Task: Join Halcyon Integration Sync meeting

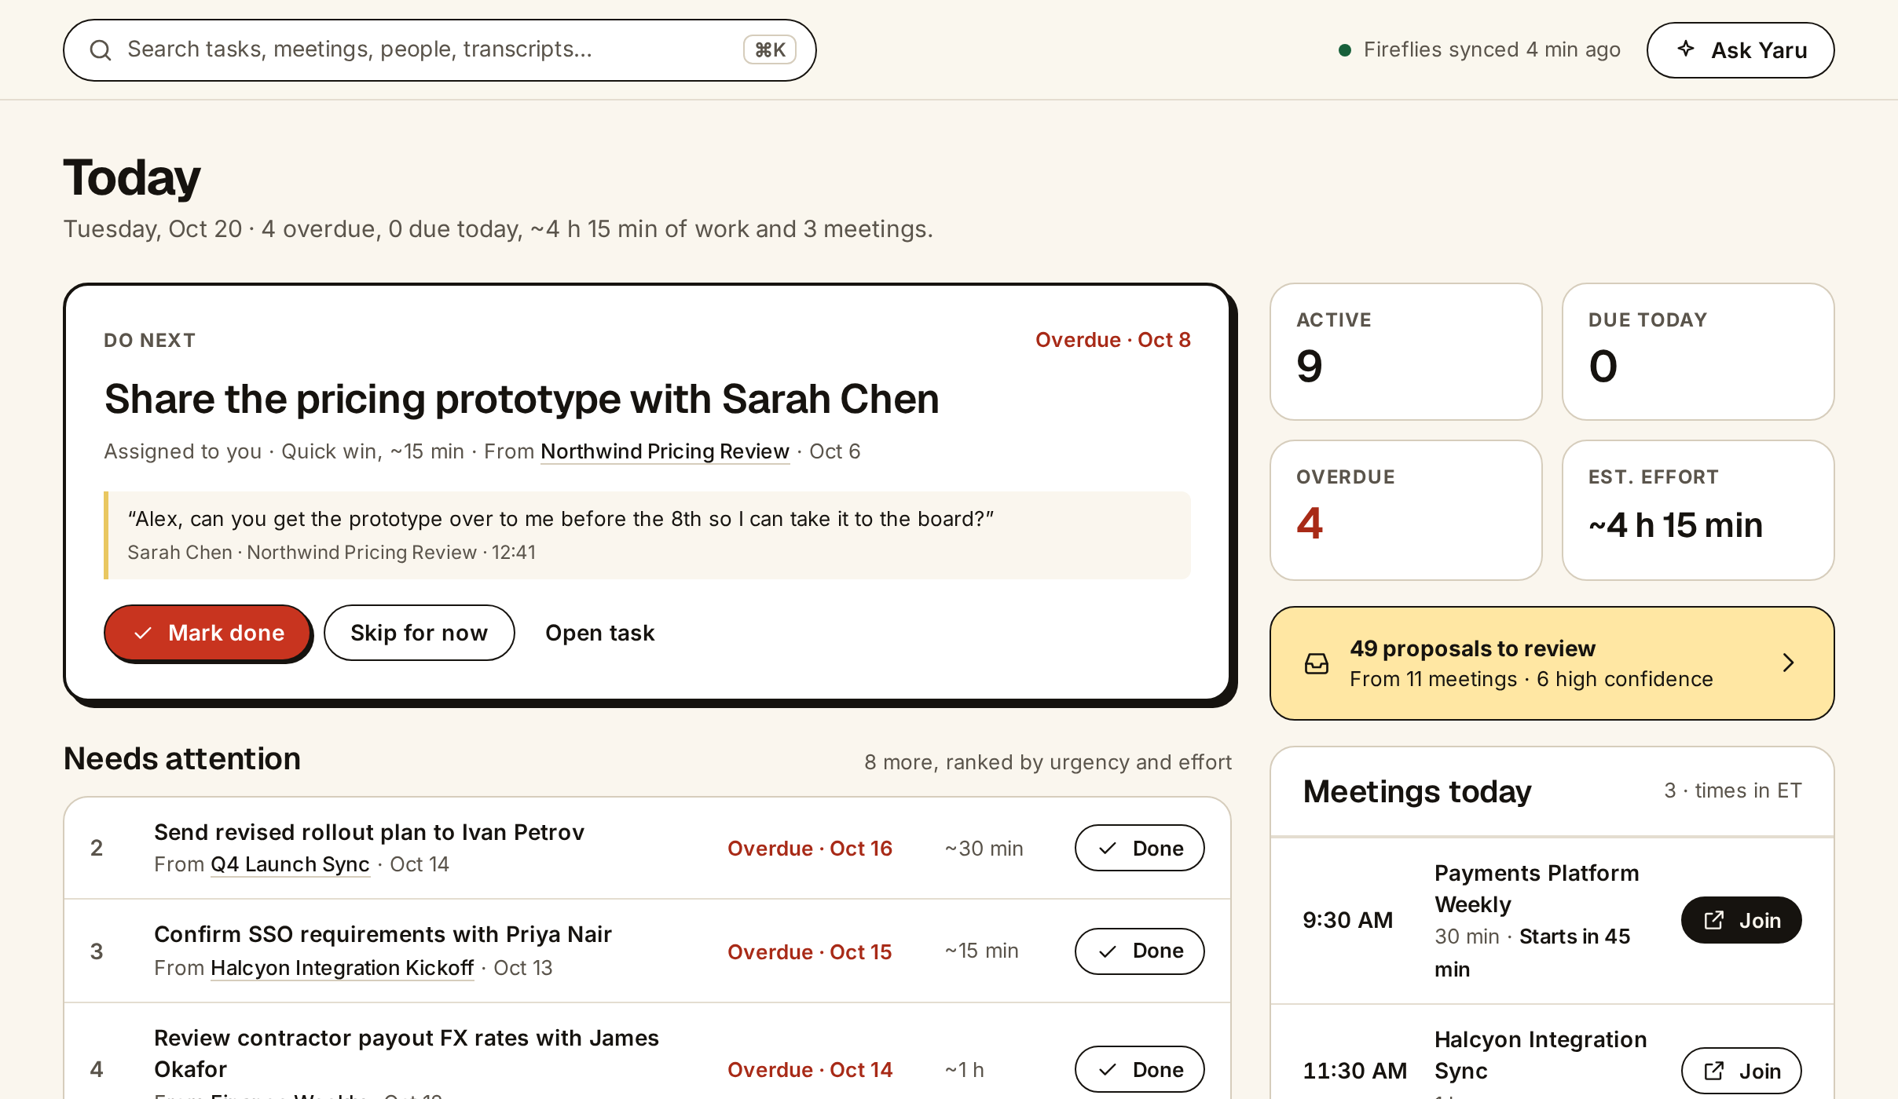Action: 1741,1071
